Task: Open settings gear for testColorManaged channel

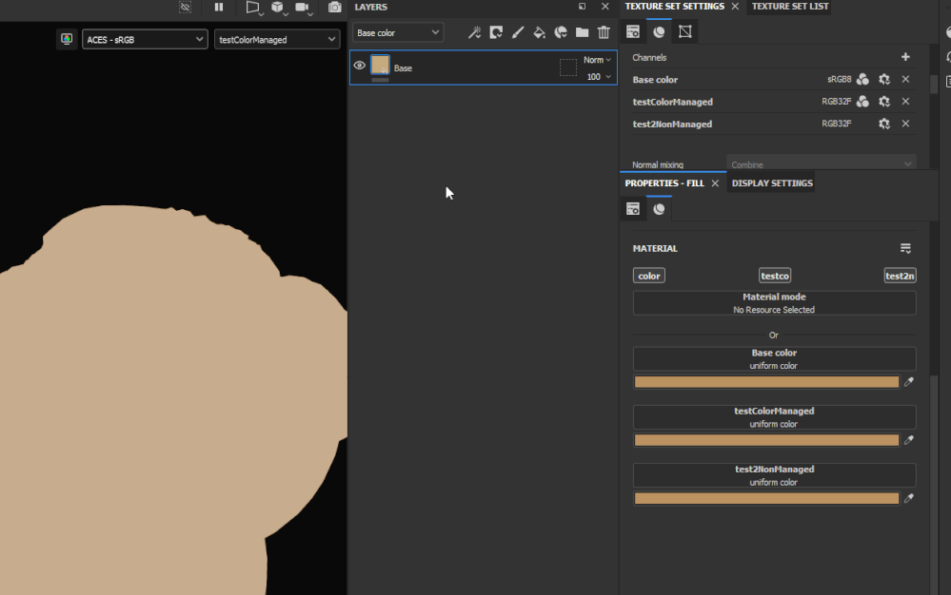Action: 884,102
